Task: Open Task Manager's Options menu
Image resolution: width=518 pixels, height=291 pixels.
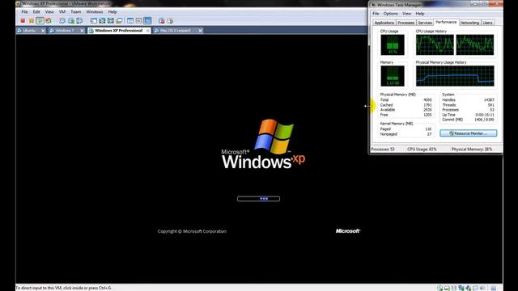Action: 390,14
